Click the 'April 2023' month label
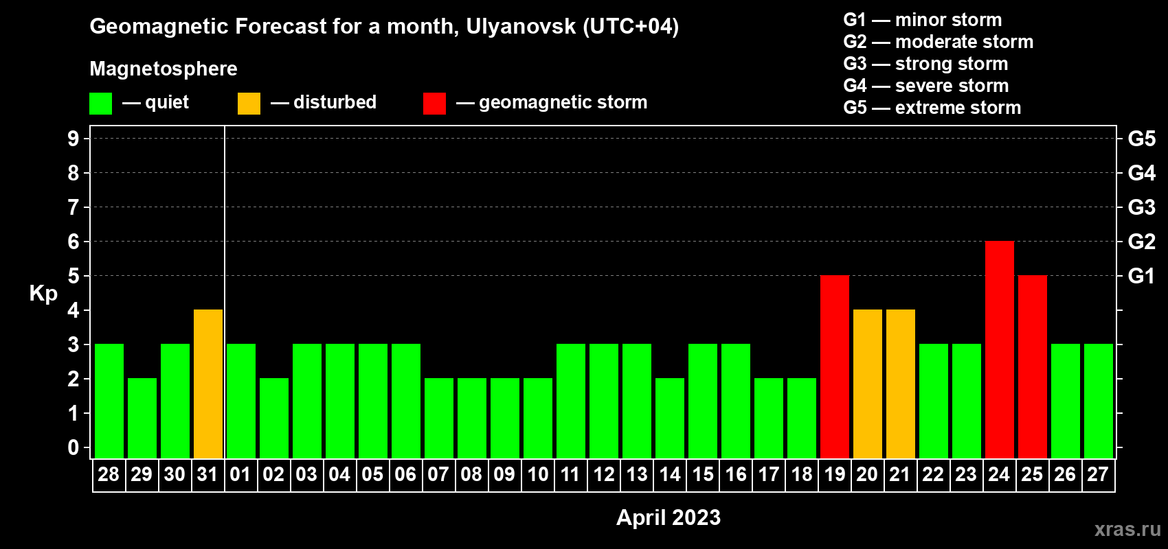The image size is (1168, 549). click(x=669, y=517)
